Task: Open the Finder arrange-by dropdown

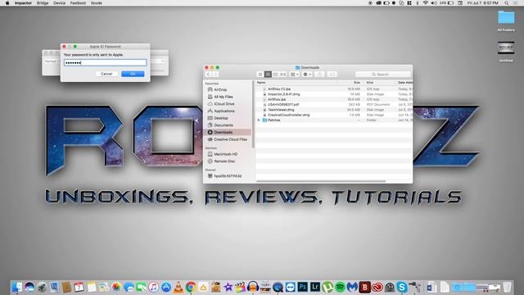Action: point(295,75)
